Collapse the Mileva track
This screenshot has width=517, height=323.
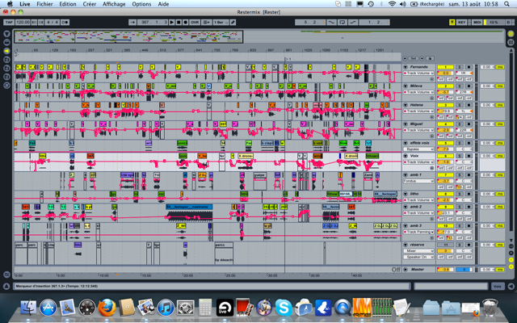[x=406, y=86]
